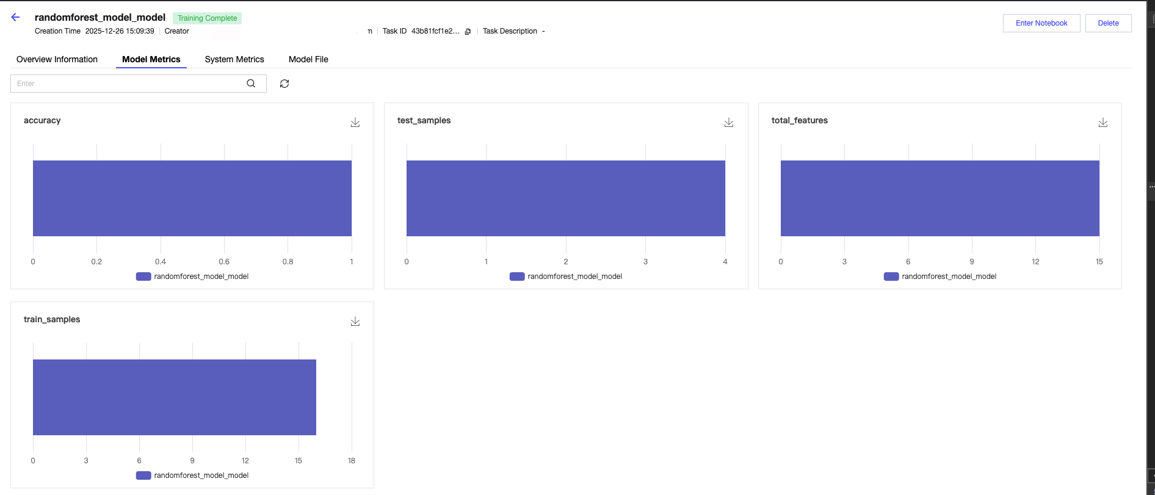Image resolution: width=1155 pixels, height=495 pixels.
Task: Refresh the model metrics charts
Action: [x=284, y=84]
